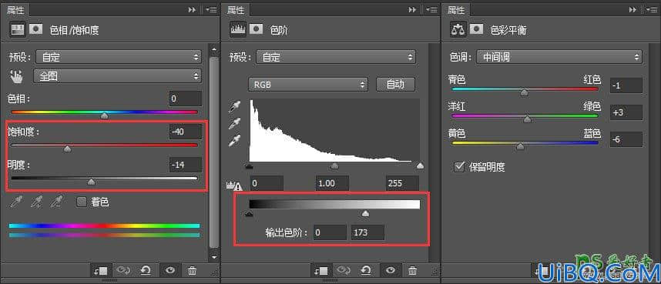Image resolution: width=661 pixels, height=284 pixels.
Task: Open the 色阶 panel flyout menu
Action: pyautogui.click(x=432, y=9)
